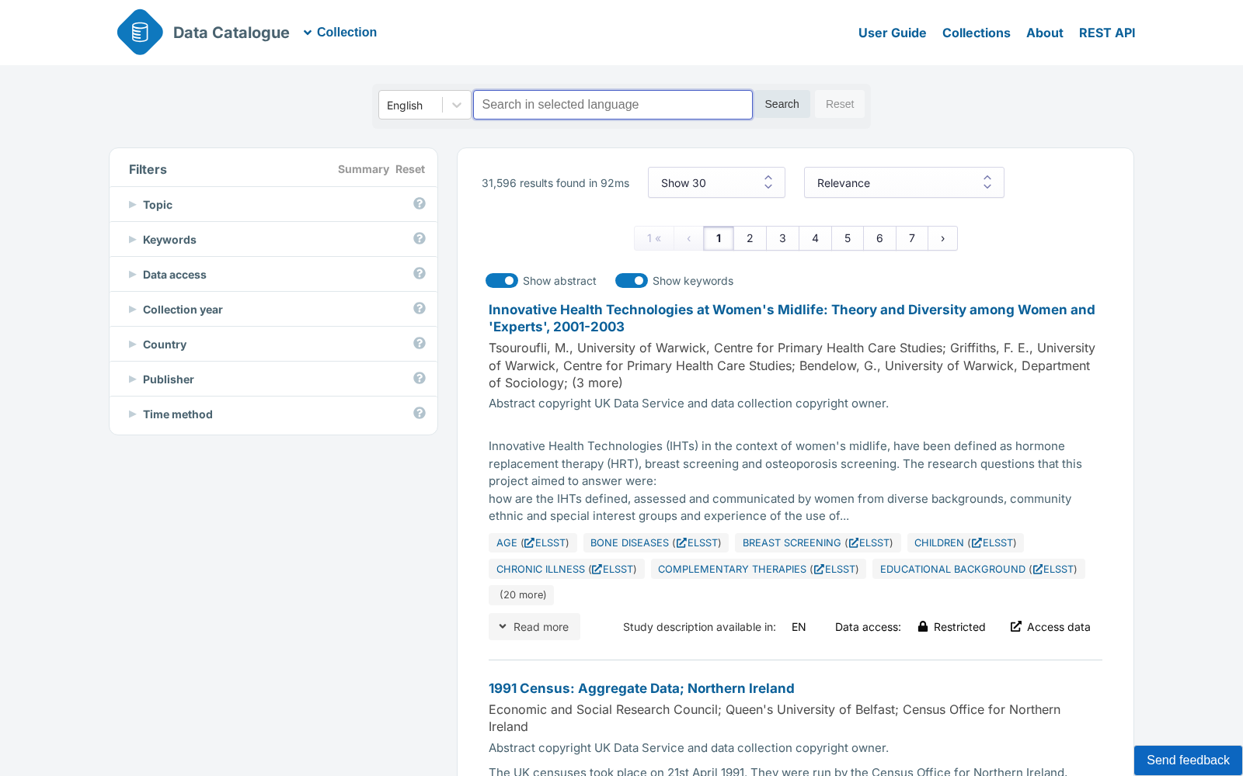Viewport: 1243px width, 776px height.
Task: Click the Filters Reset link
Action: (x=410, y=169)
